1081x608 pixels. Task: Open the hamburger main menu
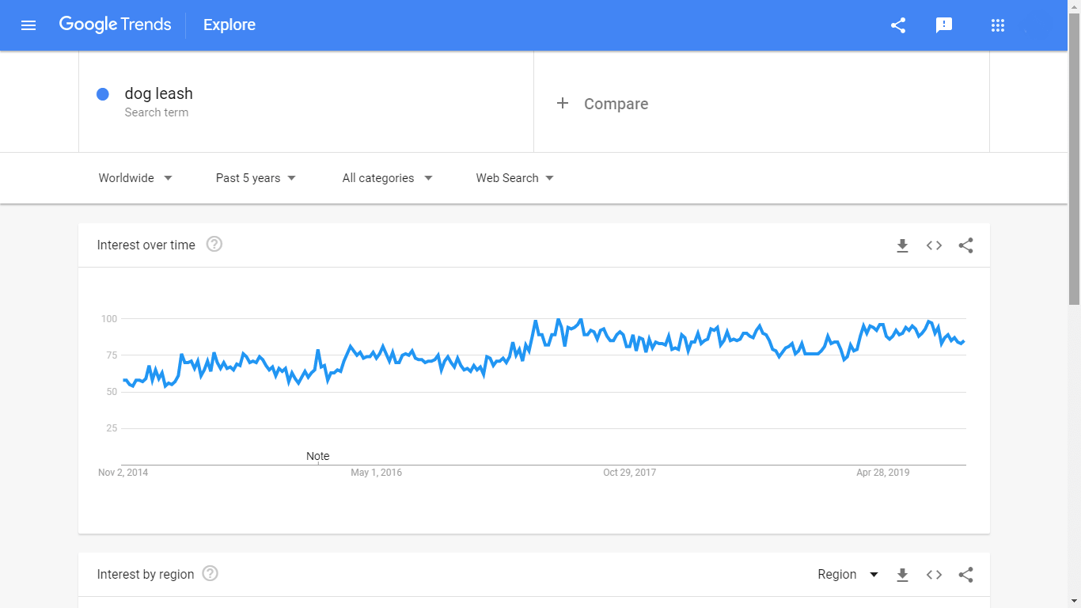(28, 25)
